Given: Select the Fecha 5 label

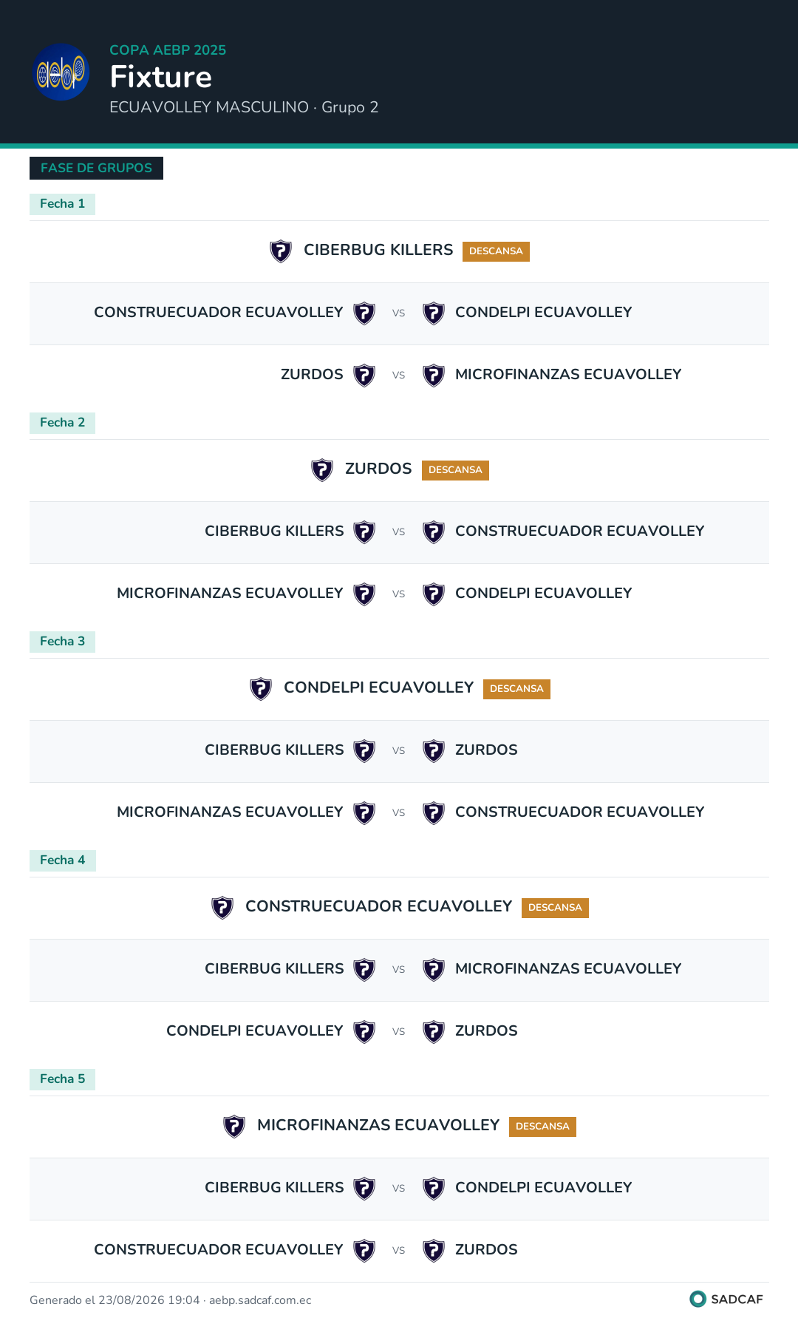Looking at the screenshot, I should 62,1079.
